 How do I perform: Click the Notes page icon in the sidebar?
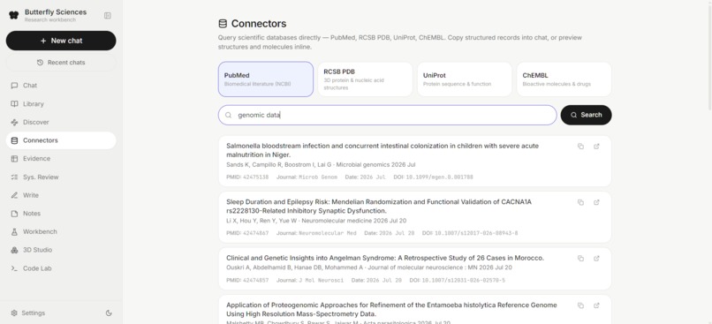click(14, 214)
